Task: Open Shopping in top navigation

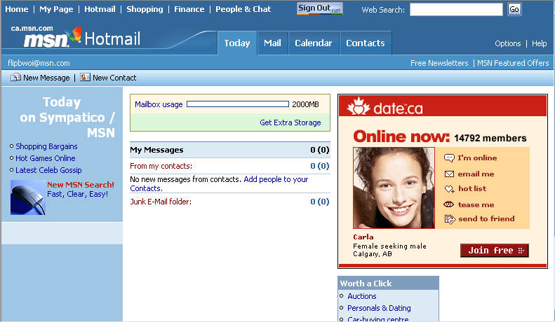Action: click(x=145, y=9)
